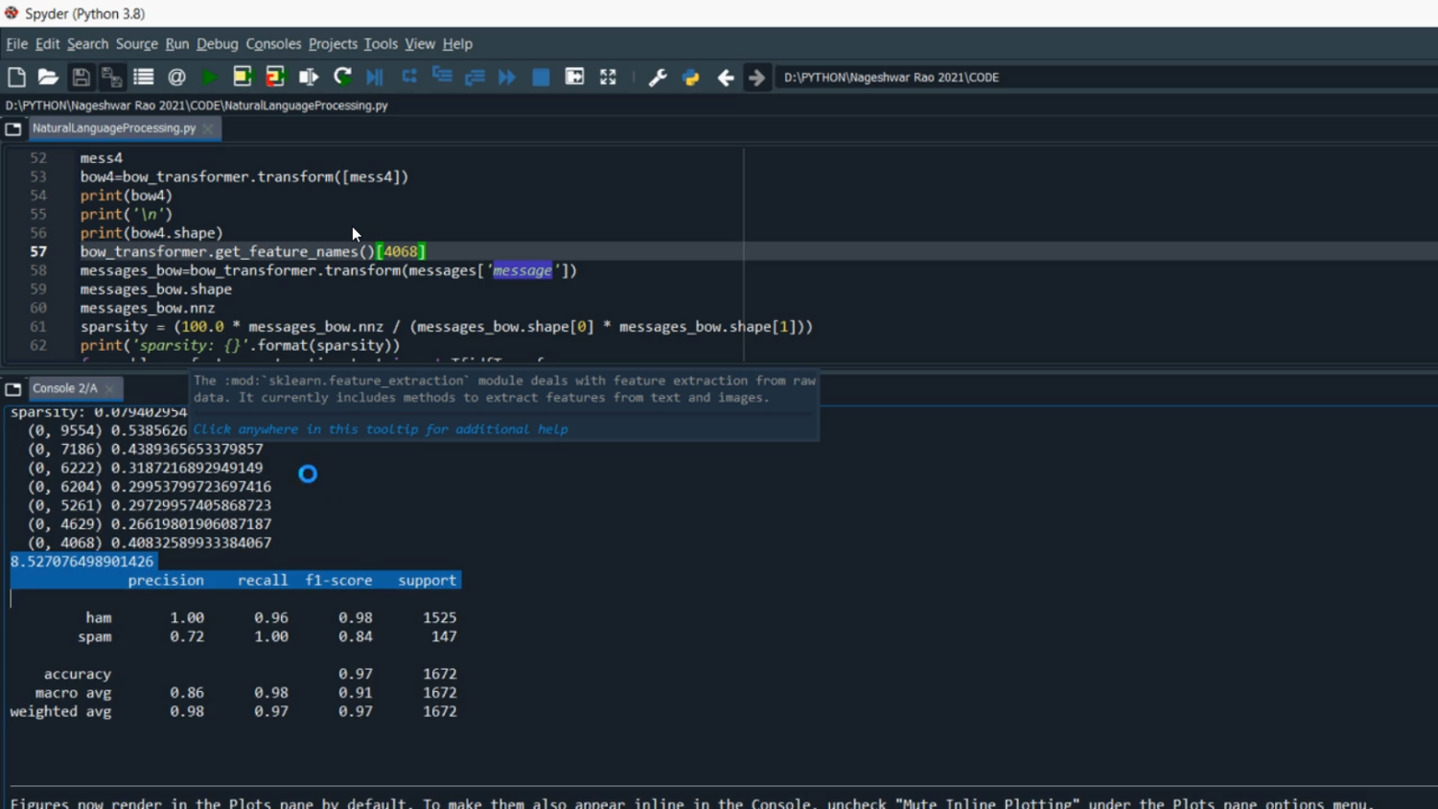
Task: Run the file with the green play icon
Action: point(210,78)
